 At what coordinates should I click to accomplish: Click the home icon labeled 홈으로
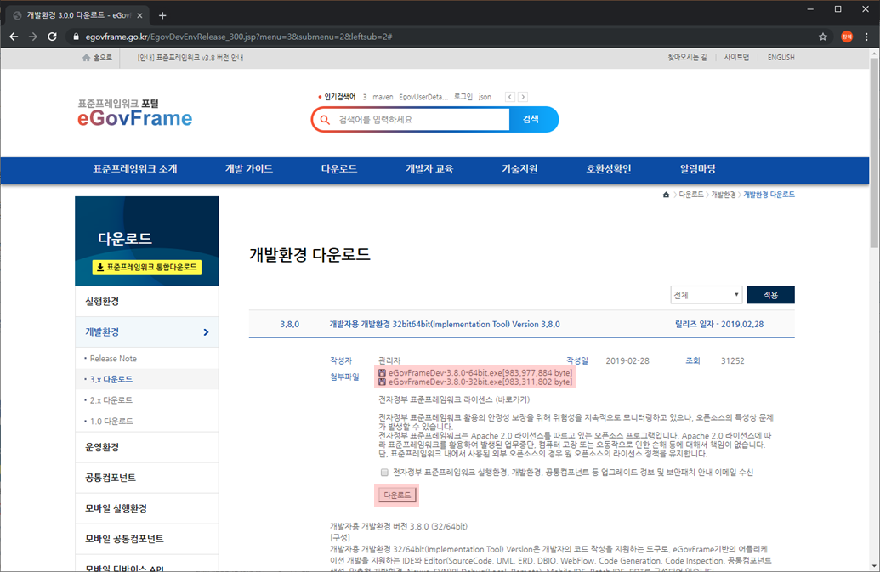click(x=86, y=58)
